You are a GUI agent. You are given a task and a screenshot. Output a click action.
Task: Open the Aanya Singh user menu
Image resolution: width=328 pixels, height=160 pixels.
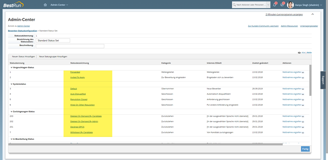pyautogui.click(x=309, y=5)
